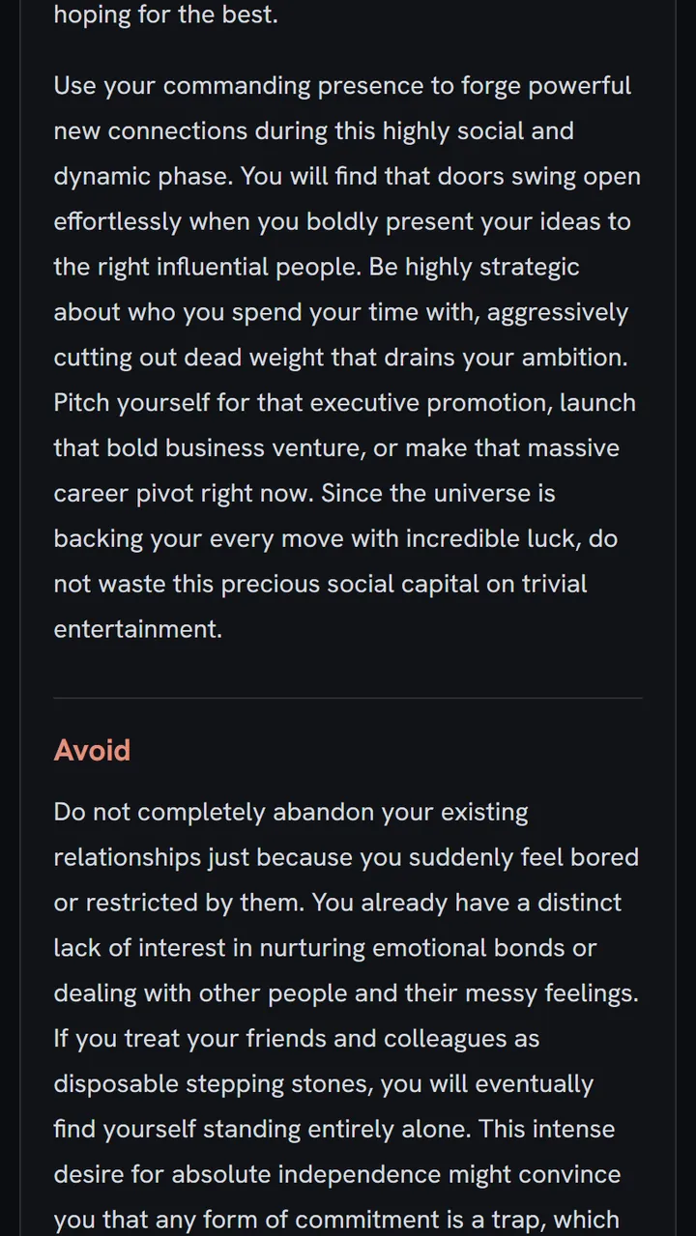Click the line 'not waste this precious social capital'
This screenshot has width=696, height=1236.
pos(320,585)
